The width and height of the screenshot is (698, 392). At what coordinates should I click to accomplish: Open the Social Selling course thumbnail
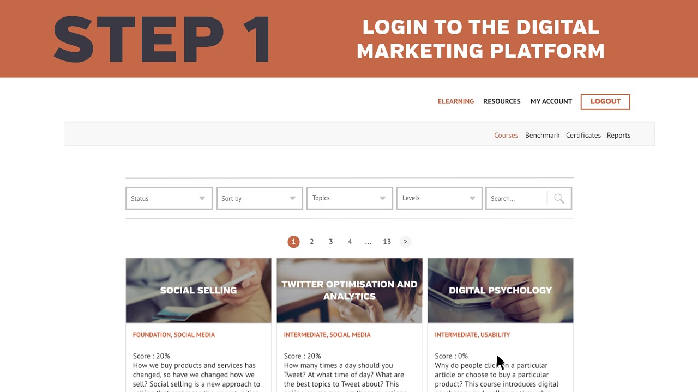[x=198, y=290]
